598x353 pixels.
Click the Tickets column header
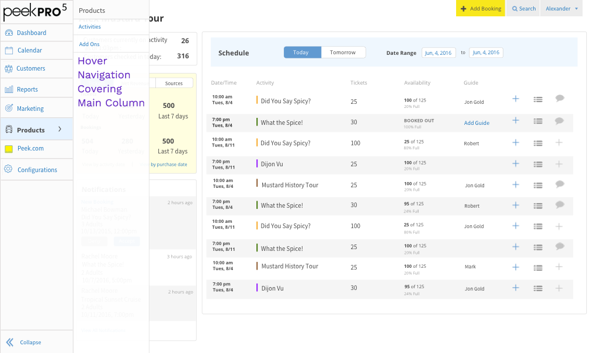pyautogui.click(x=359, y=83)
